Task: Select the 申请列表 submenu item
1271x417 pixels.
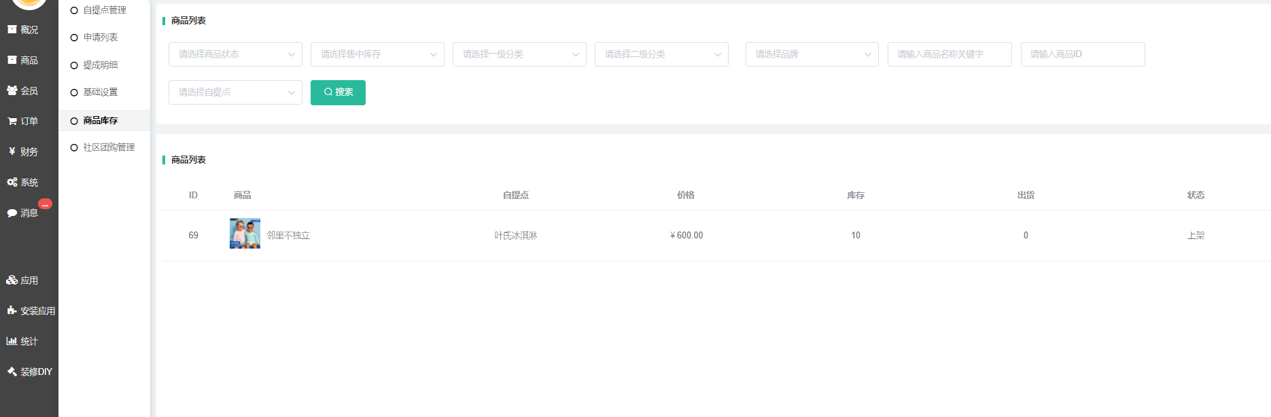Action: pyautogui.click(x=100, y=37)
